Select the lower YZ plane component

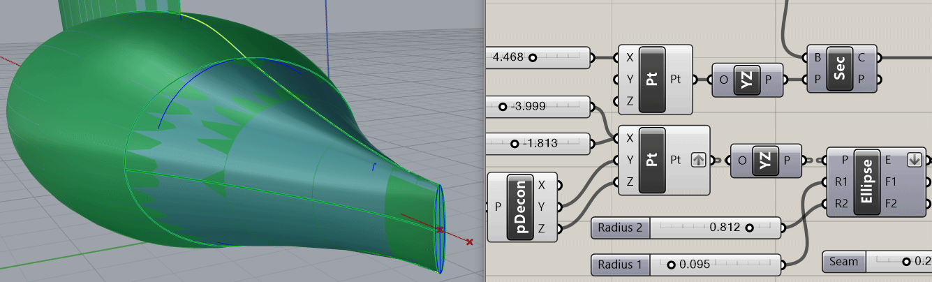coord(766,160)
